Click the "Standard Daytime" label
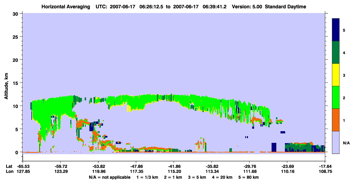The height and width of the screenshot is (185, 361). 285,7
